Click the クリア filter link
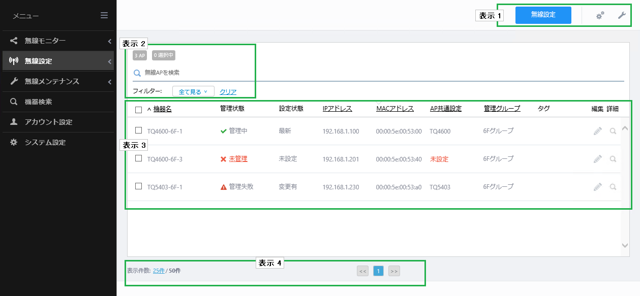This screenshot has height=296, width=640. 228,92
